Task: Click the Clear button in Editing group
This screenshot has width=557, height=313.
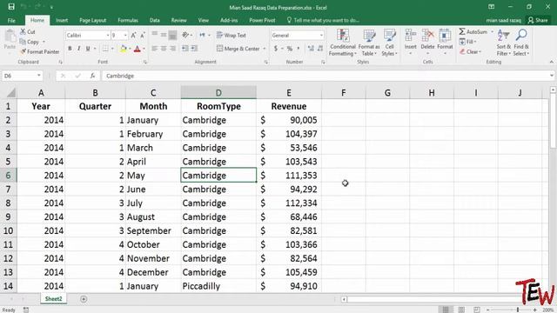Action: pyautogui.click(x=470, y=52)
